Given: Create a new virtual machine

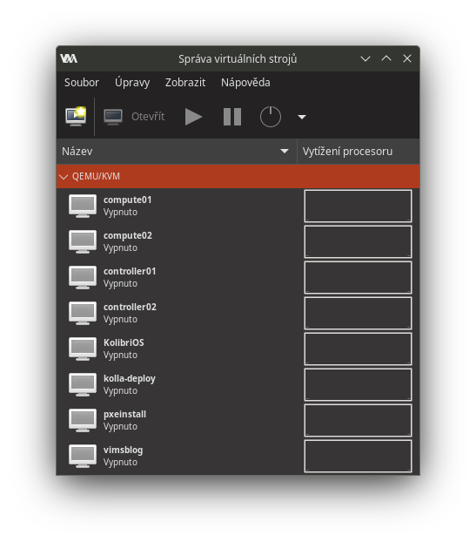Looking at the screenshot, I should (76, 117).
